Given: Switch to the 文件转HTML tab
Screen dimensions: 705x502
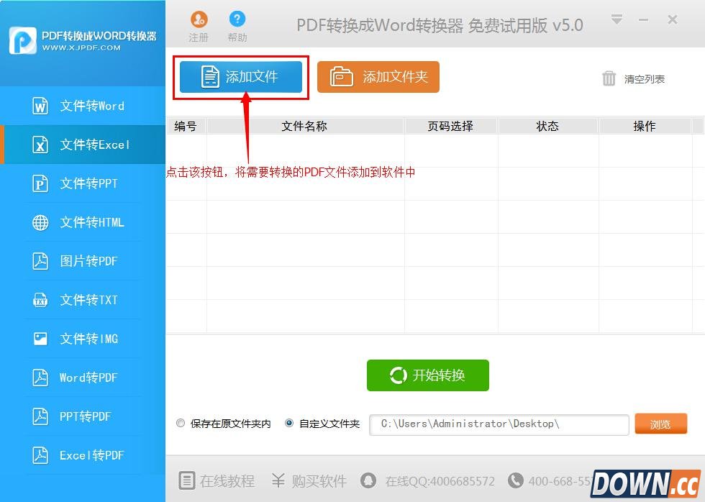Looking at the screenshot, I should pyautogui.click(x=83, y=222).
